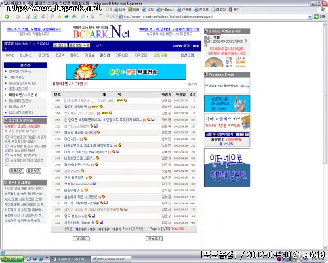Click the first taskbar browser window button
This screenshot has height=263, width=328.
[x=71, y=259]
